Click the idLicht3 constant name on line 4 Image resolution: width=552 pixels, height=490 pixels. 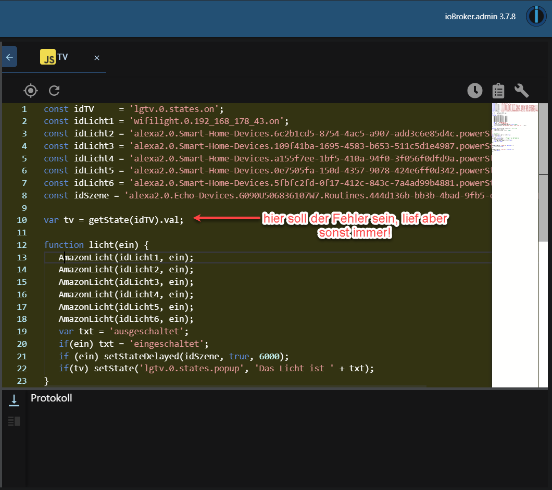coord(94,146)
